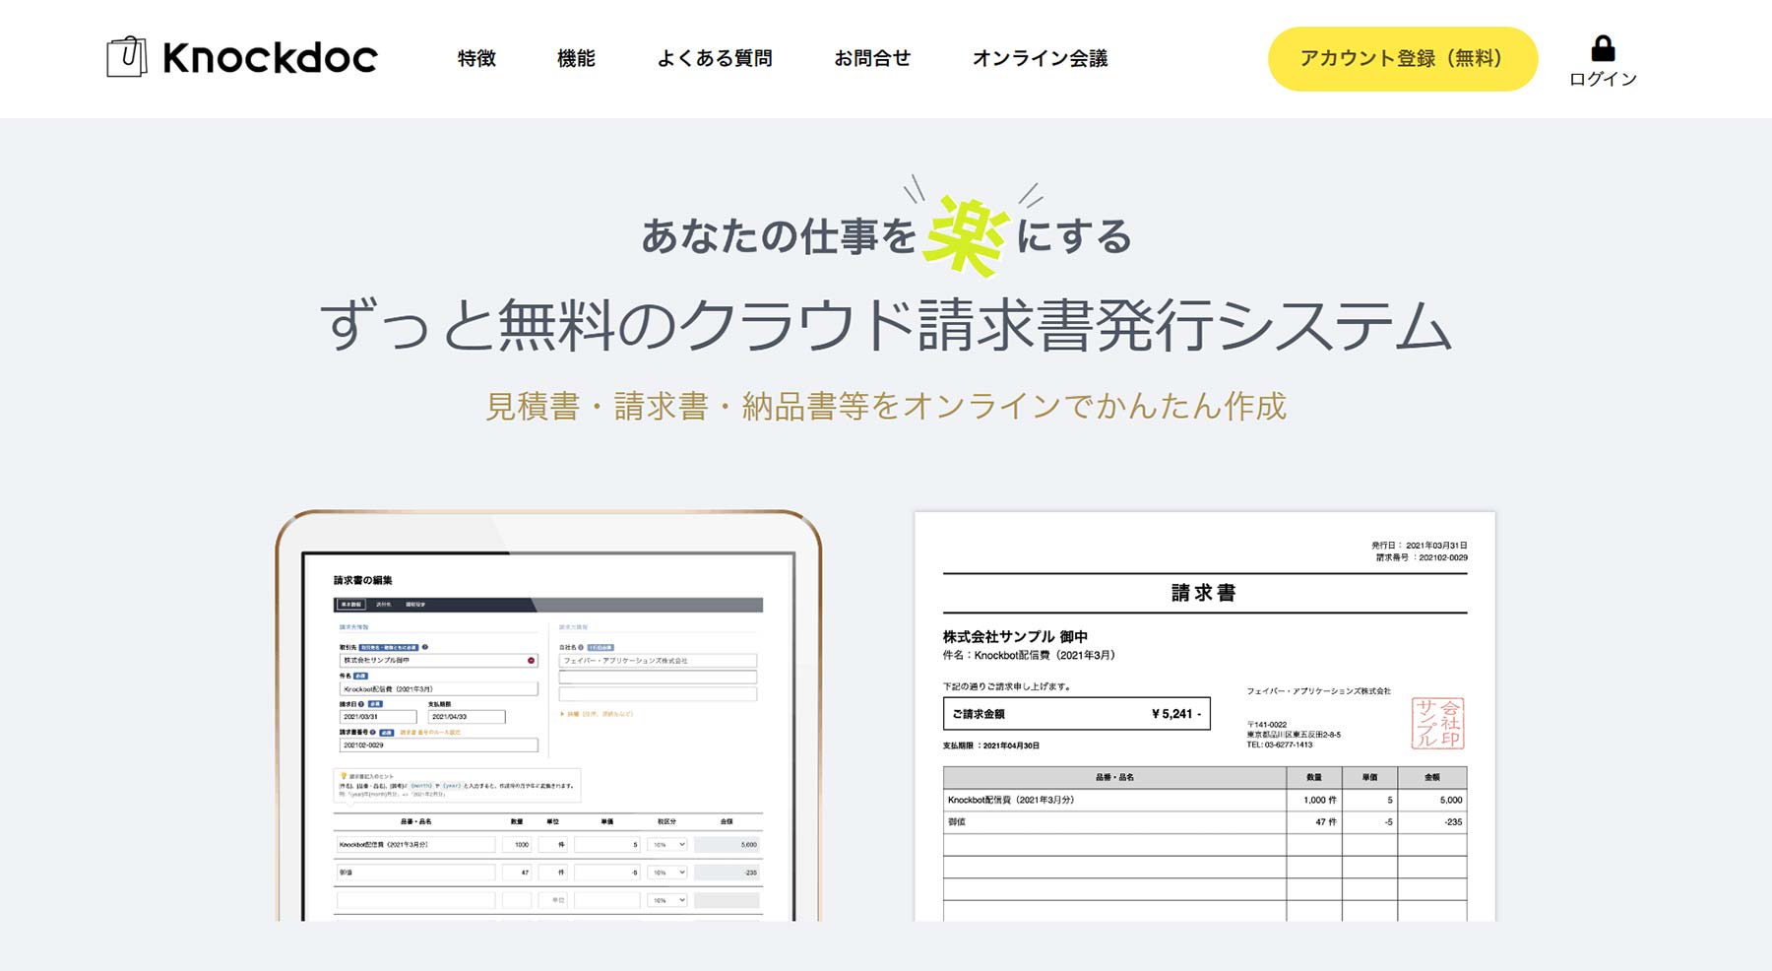Click the 取引先 field showing 株式会社サンプル御中
This screenshot has height=971, width=1772.
click(x=438, y=661)
